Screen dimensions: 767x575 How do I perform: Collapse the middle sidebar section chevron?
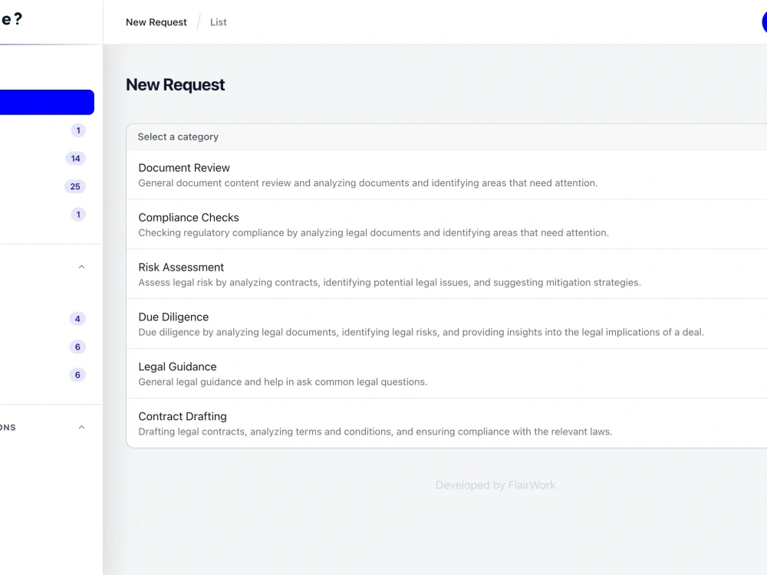pyautogui.click(x=82, y=267)
